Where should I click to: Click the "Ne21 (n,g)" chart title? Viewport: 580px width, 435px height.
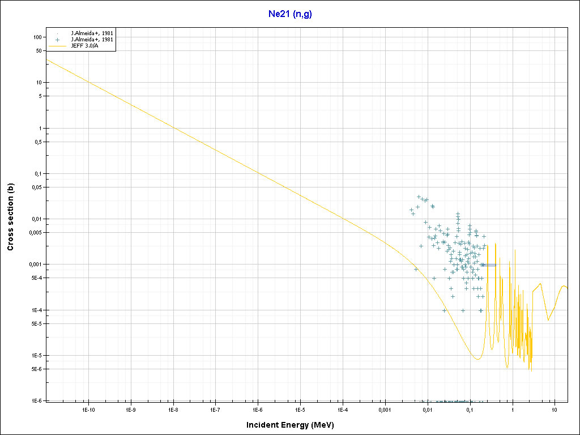290,14
